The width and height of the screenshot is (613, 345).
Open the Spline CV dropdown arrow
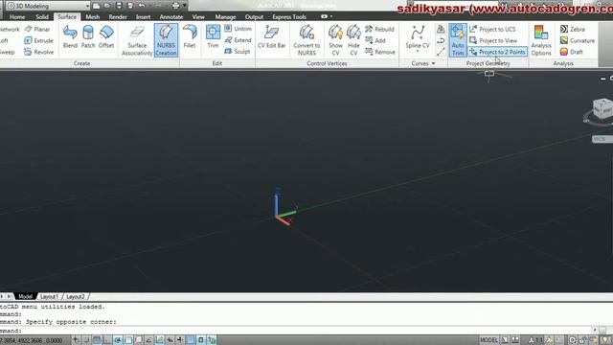(418, 52)
